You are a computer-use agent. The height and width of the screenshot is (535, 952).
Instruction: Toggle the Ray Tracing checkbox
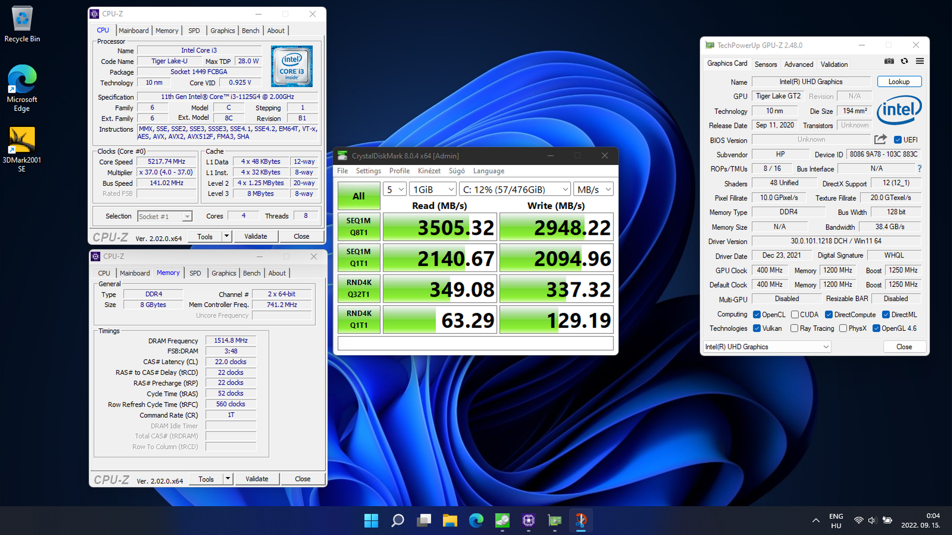coord(794,328)
